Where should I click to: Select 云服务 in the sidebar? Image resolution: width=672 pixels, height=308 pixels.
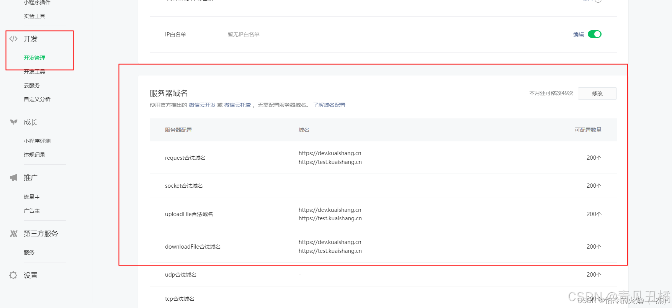[32, 85]
